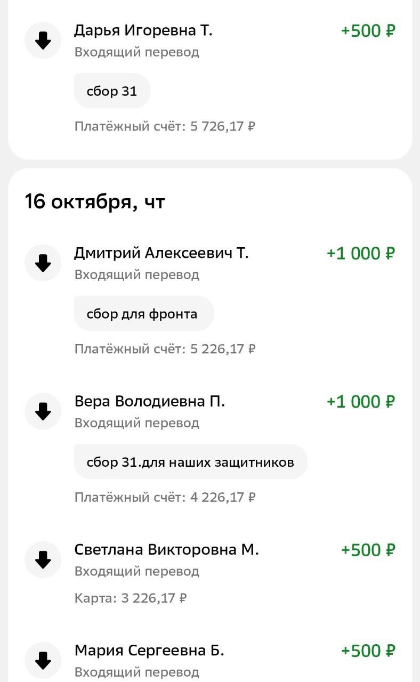This screenshot has height=682, width=420.
Task: Open Вера Володиевна П. transfer entry
Action: pos(149,401)
